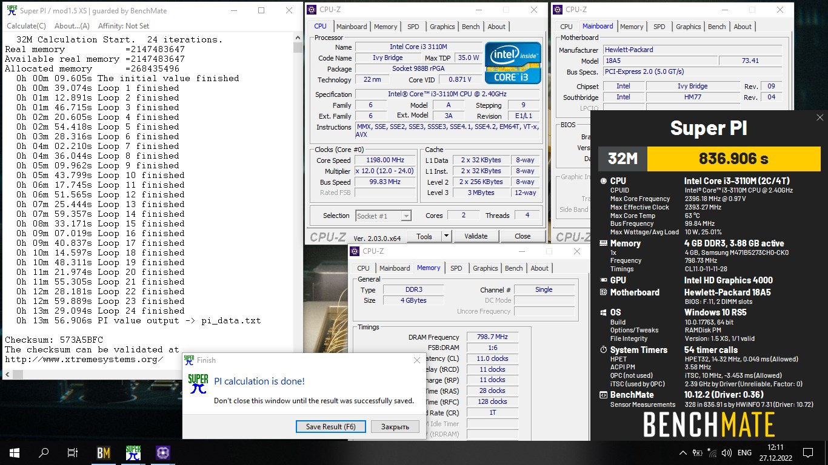Select CPU tab in the Timings CPU-Z window
The image size is (828, 465).
[x=363, y=268]
